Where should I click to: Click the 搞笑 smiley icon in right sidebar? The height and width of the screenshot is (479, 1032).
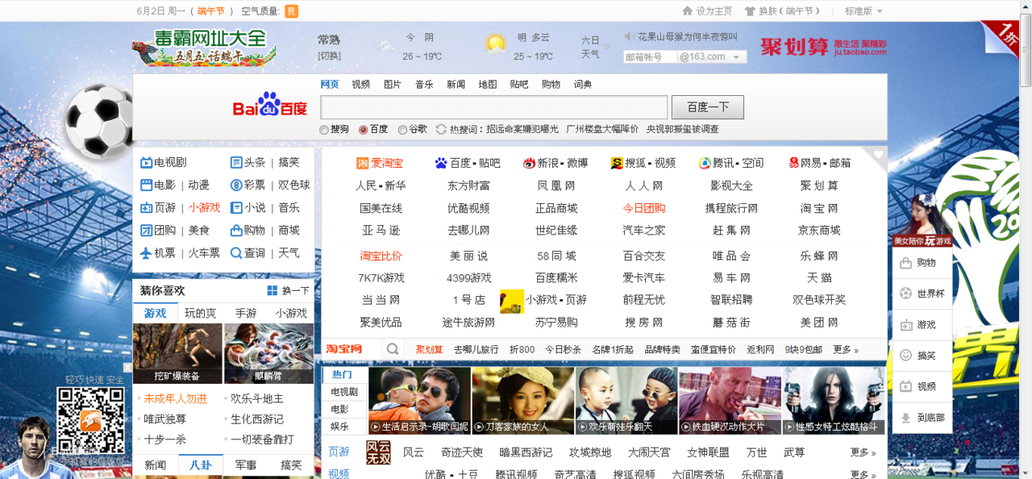point(905,356)
